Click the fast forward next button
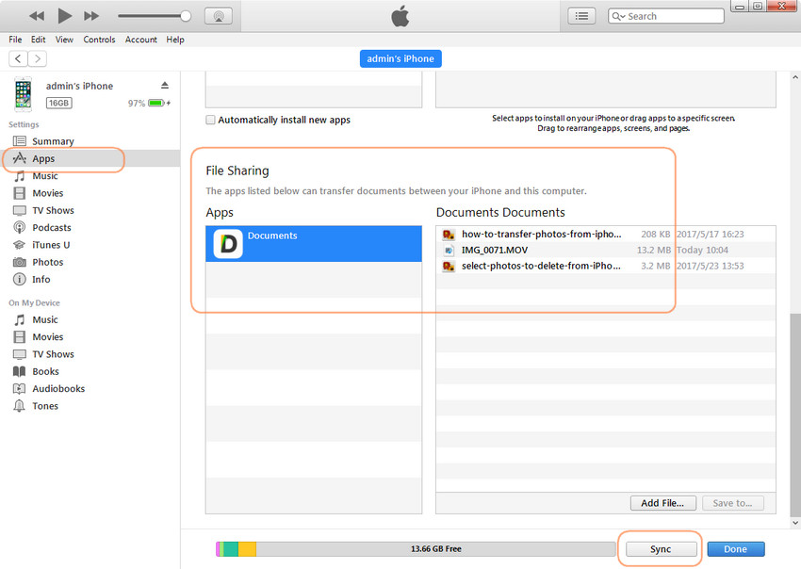This screenshot has height=569, width=801. (x=91, y=16)
